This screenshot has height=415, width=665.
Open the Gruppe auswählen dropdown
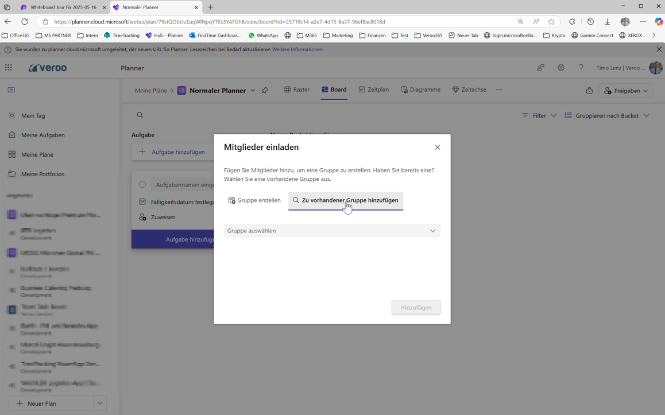pyautogui.click(x=332, y=231)
